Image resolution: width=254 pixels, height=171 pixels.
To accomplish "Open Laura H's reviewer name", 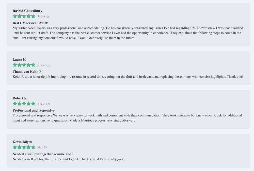I will pos(19,59).
